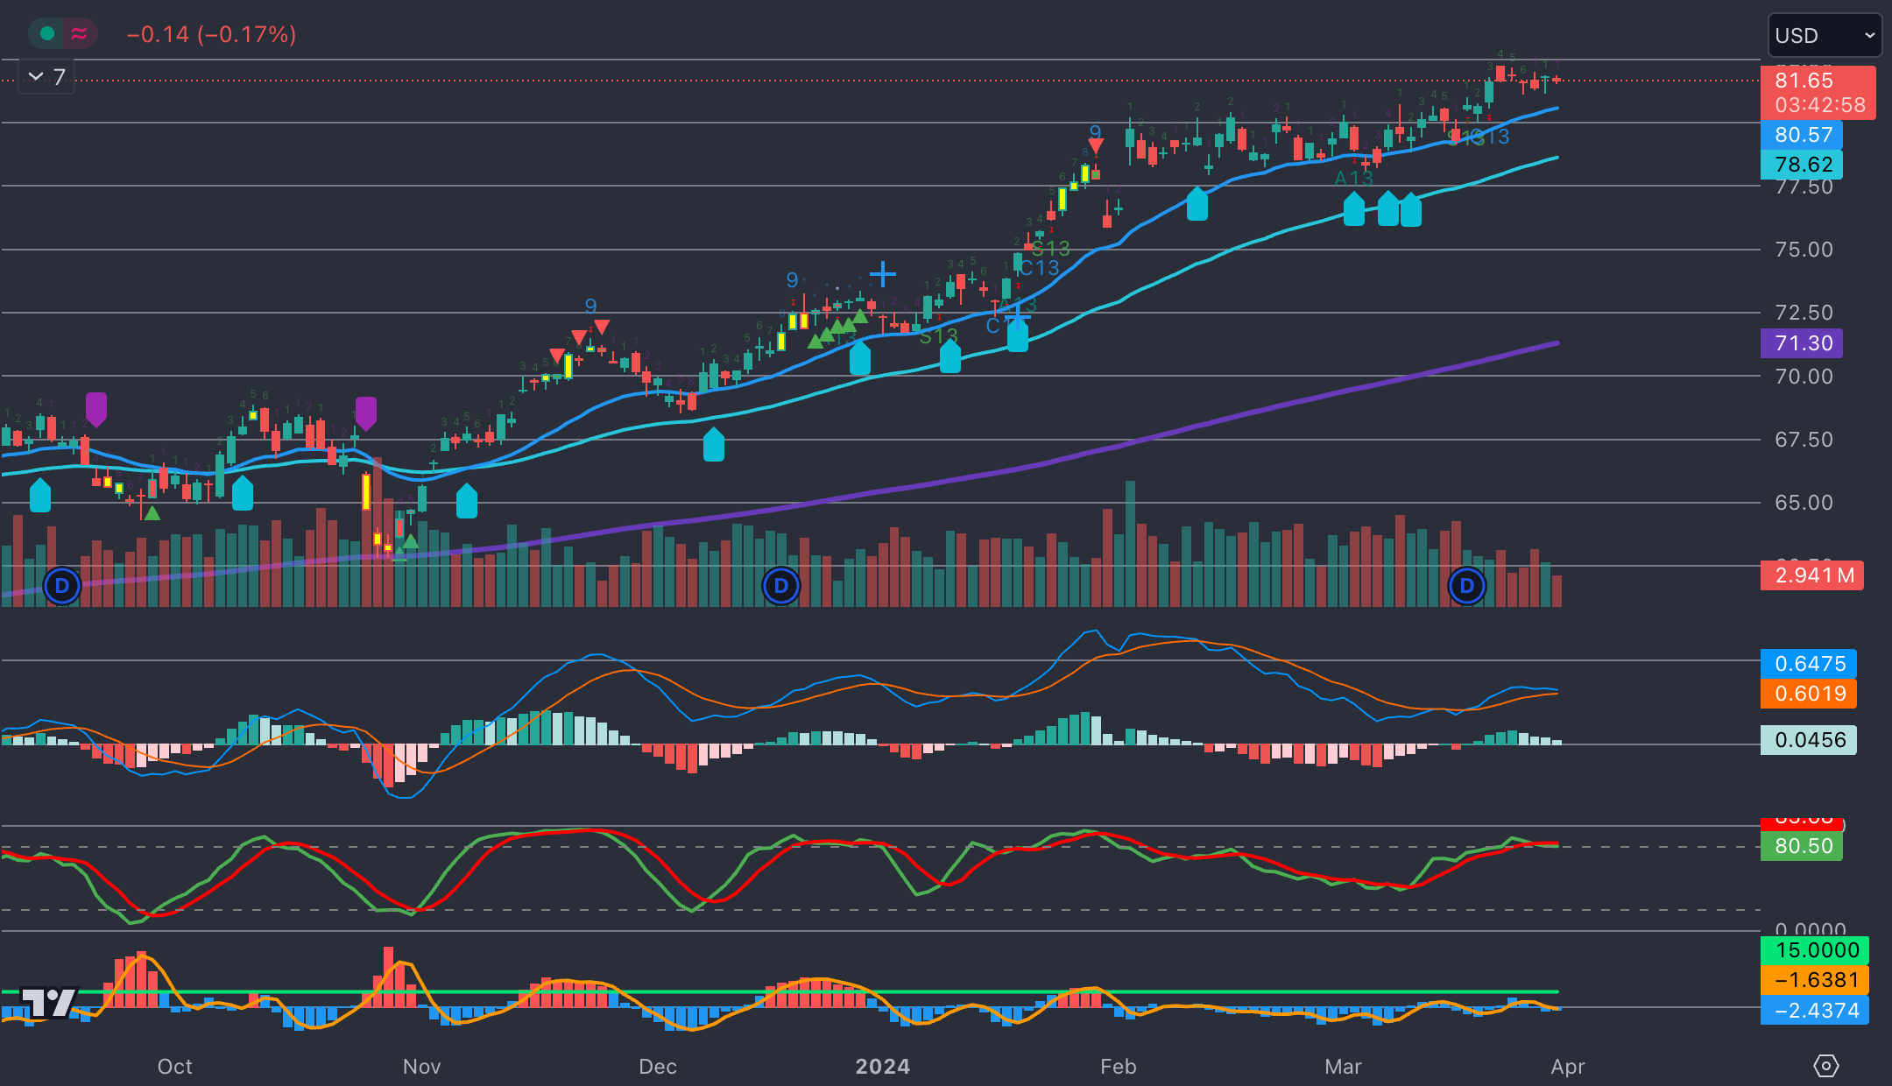Click the orange value label -1.6381
This screenshot has width=1892, height=1086.
(x=1815, y=980)
